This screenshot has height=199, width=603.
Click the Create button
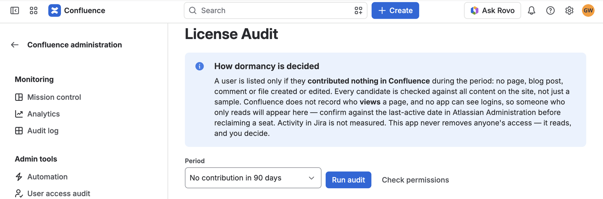coord(395,10)
